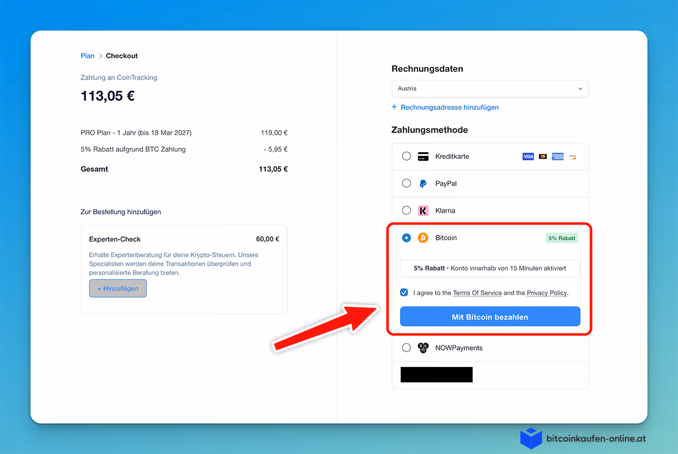Click the PayPal logo icon
The height and width of the screenshot is (454, 678).
(x=423, y=184)
